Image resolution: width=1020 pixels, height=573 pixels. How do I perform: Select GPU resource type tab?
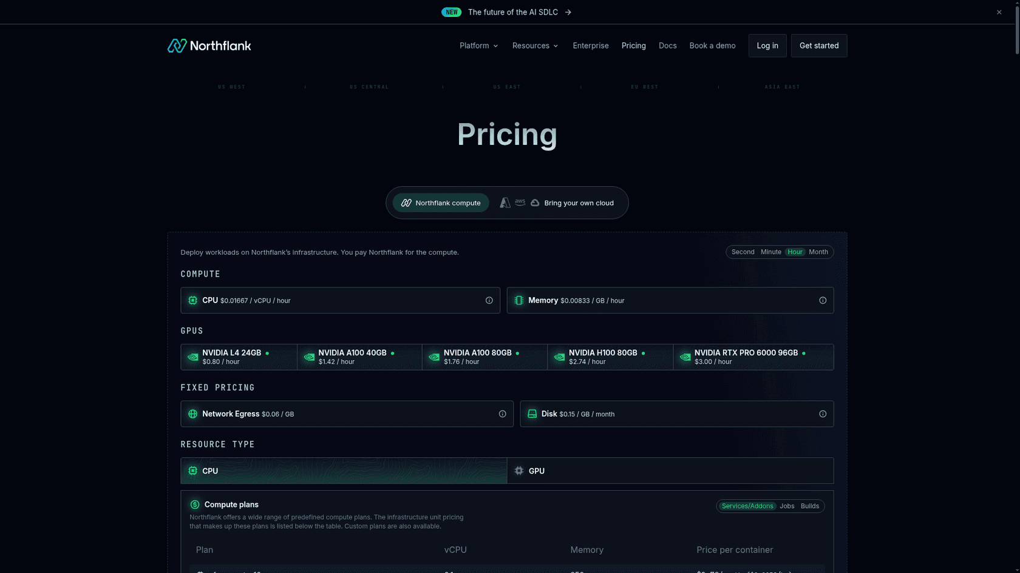point(670,471)
